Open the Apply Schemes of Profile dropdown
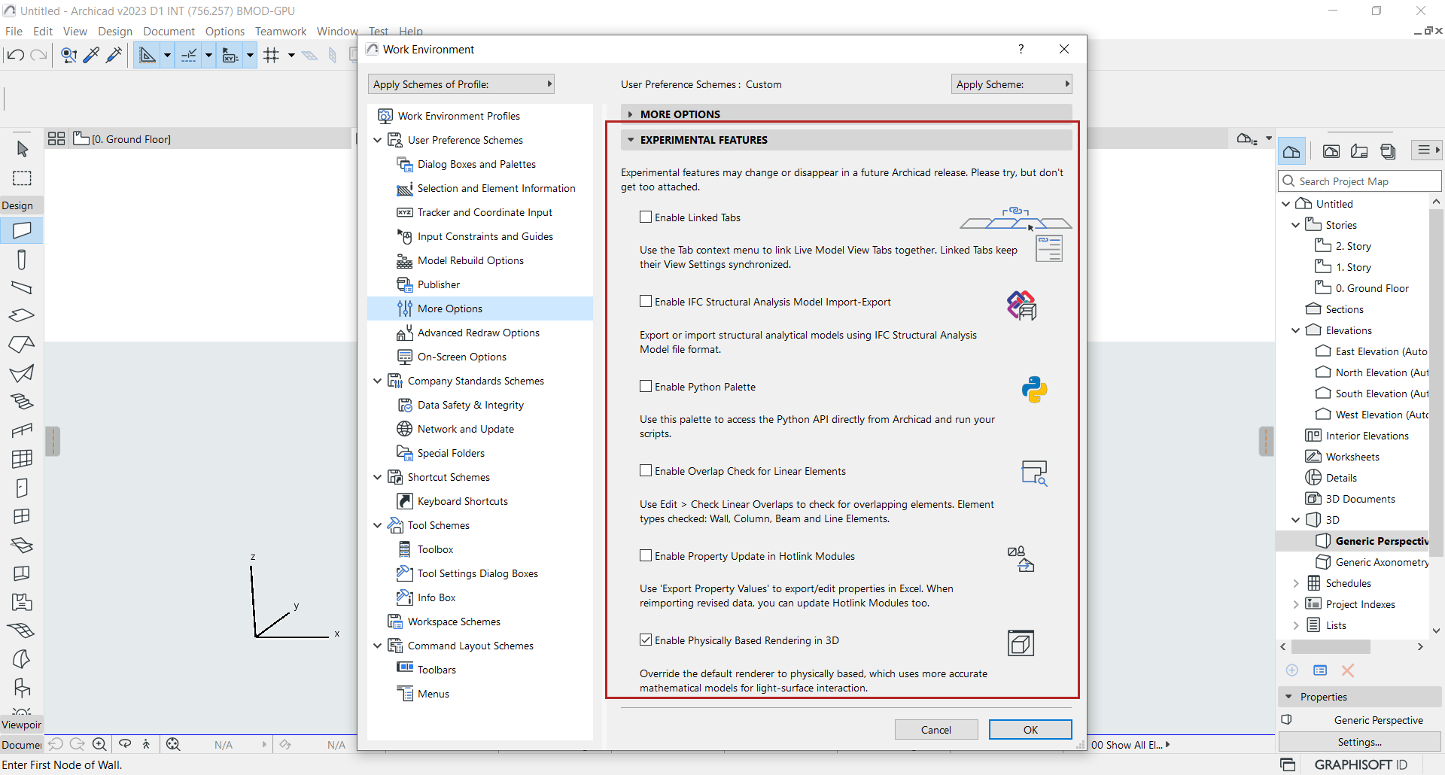This screenshot has height=775, width=1445. point(461,84)
